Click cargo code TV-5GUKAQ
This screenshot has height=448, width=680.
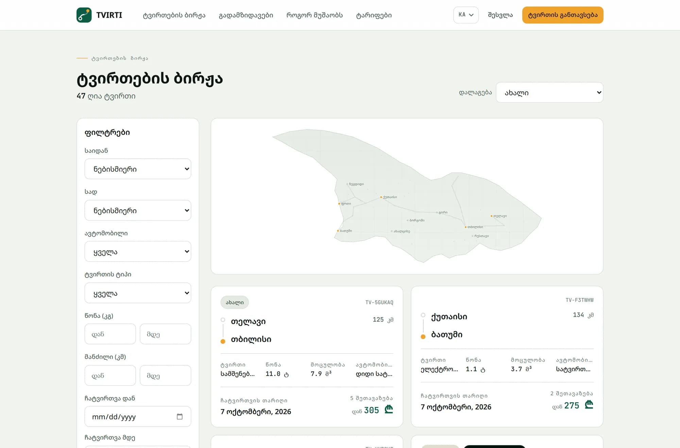click(379, 302)
